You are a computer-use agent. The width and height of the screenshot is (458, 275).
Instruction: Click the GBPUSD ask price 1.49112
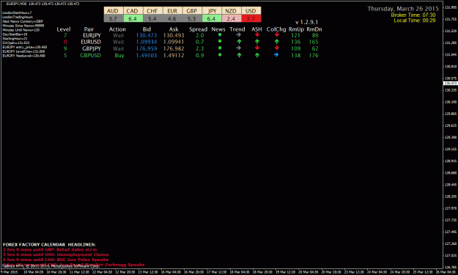pos(174,55)
